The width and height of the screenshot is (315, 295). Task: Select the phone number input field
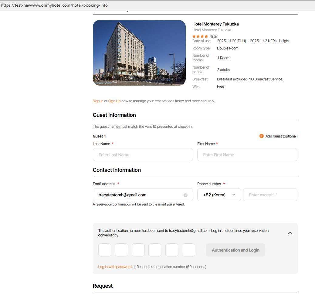(270, 195)
